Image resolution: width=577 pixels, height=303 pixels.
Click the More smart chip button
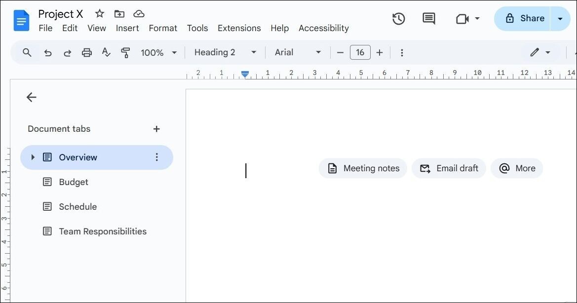pos(517,168)
